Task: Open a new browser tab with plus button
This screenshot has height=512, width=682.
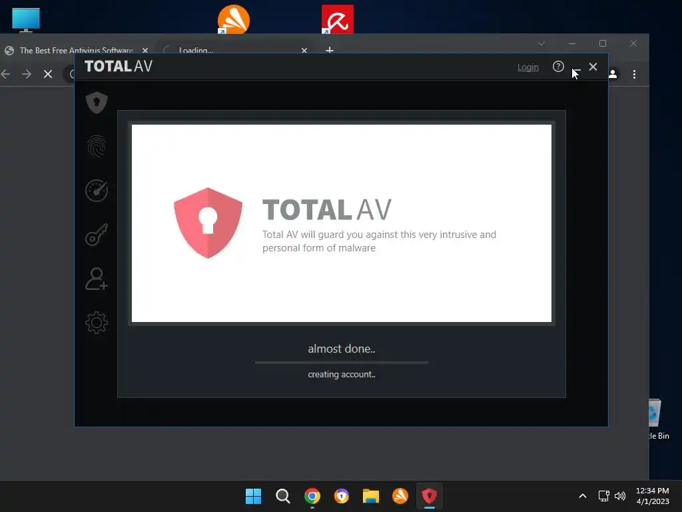Action: click(x=330, y=50)
